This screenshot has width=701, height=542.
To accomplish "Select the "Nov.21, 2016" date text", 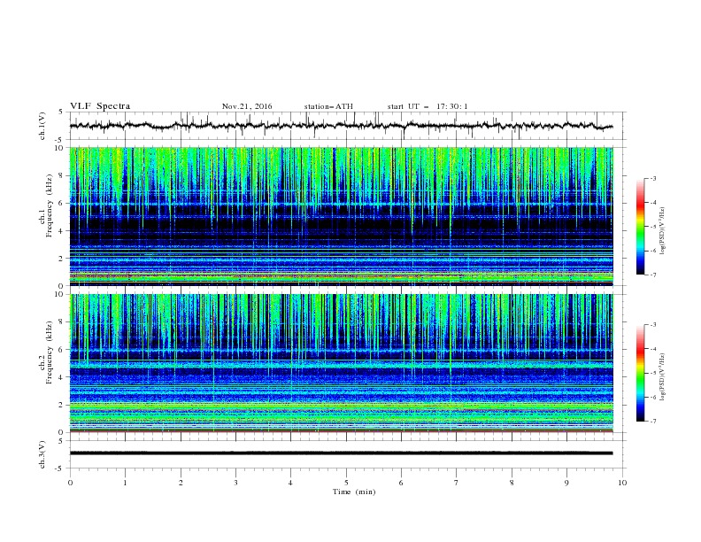I will [x=247, y=106].
